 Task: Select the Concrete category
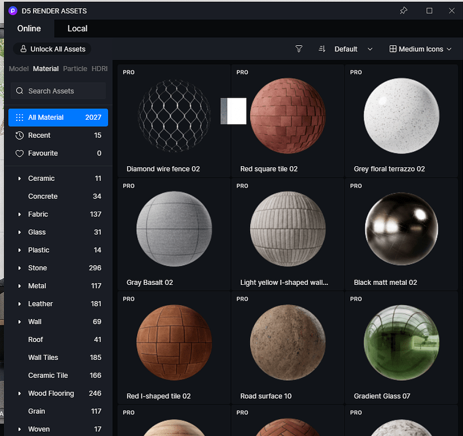click(x=58, y=196)
